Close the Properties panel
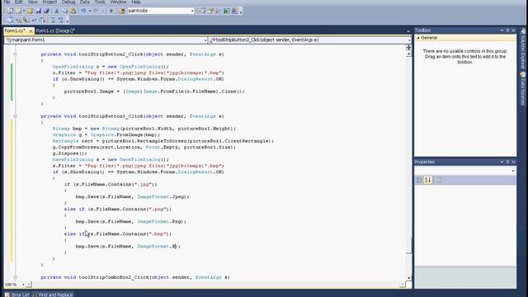The image size is (528, 297). tap(513, 162)
